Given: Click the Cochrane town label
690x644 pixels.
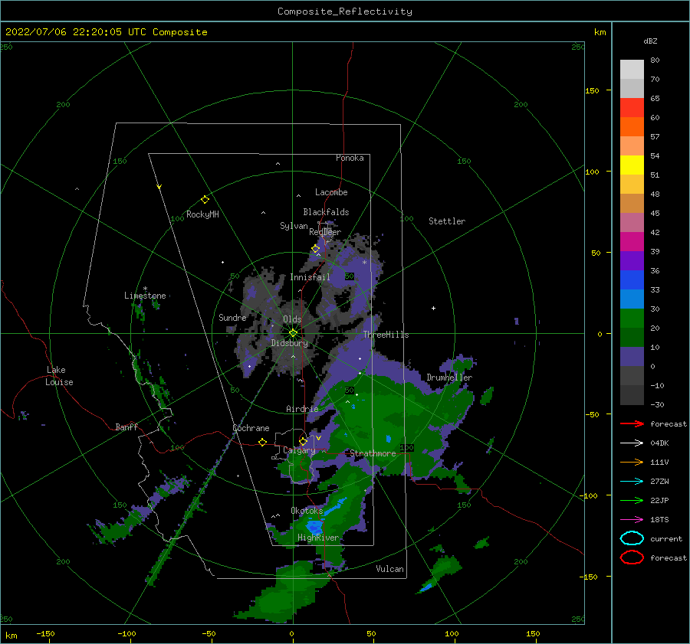Looking at the screenshot, I should pos(251,428).
